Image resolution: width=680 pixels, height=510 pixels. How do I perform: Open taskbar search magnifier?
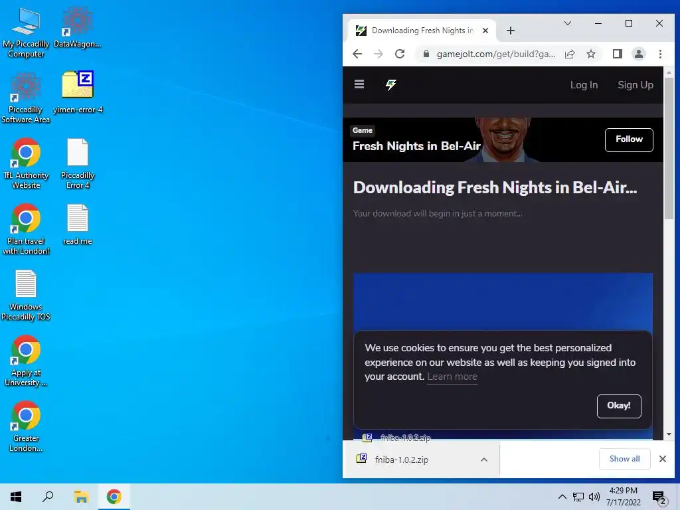point(48,497)
